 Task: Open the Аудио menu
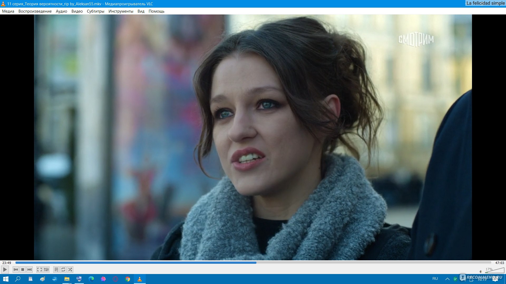pos(61,11)
